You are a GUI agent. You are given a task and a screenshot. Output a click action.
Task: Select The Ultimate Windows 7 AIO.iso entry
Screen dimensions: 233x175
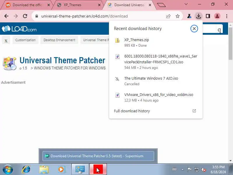(156, 81)
